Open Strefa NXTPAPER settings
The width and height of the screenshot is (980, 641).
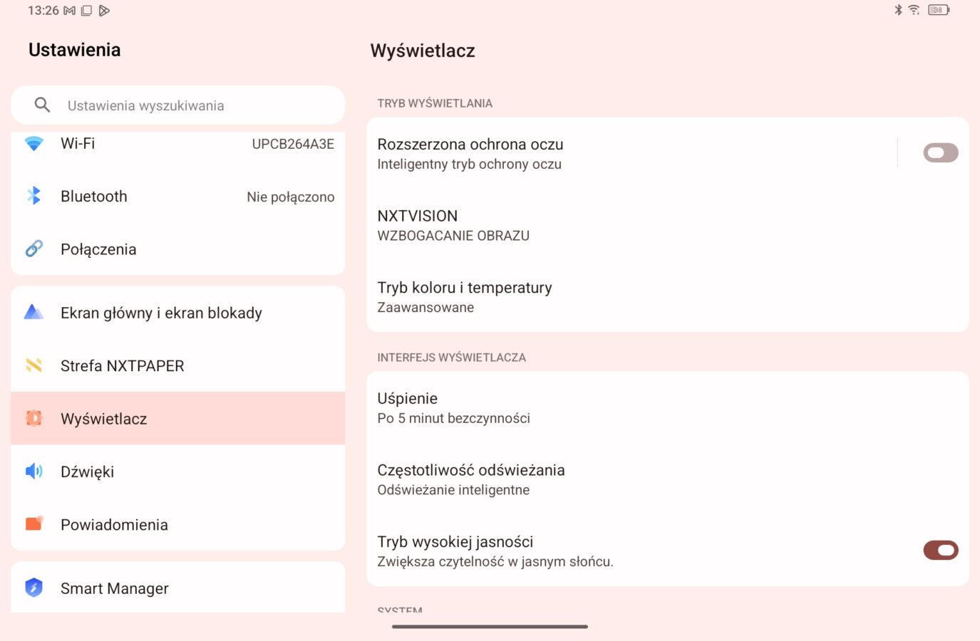(x=178, y=365)
